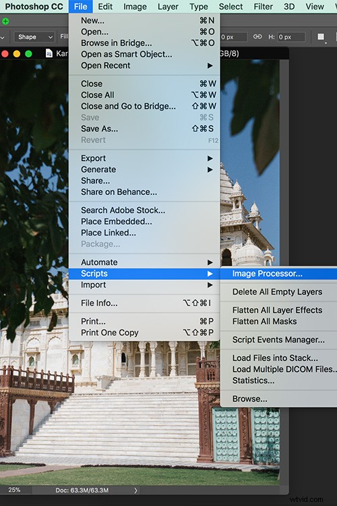Launch Image Processor... script

click(x=278, y=274)
